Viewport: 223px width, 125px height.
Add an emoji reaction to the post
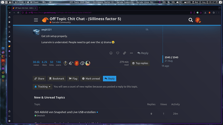click(x=111, y=53)
